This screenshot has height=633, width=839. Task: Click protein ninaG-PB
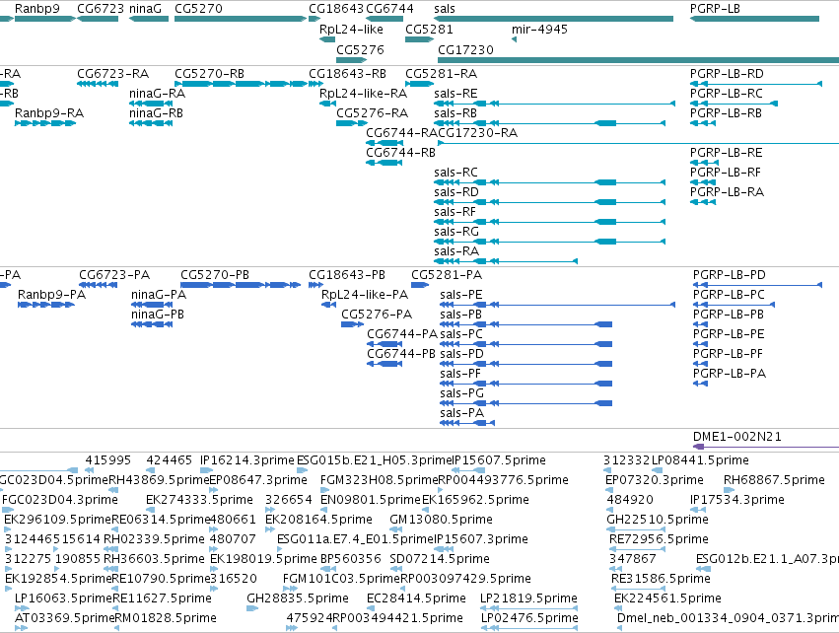(x=152, y=324)
